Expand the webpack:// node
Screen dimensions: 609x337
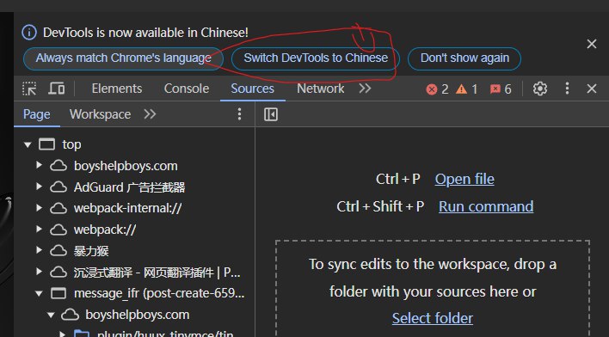point(39,229)
